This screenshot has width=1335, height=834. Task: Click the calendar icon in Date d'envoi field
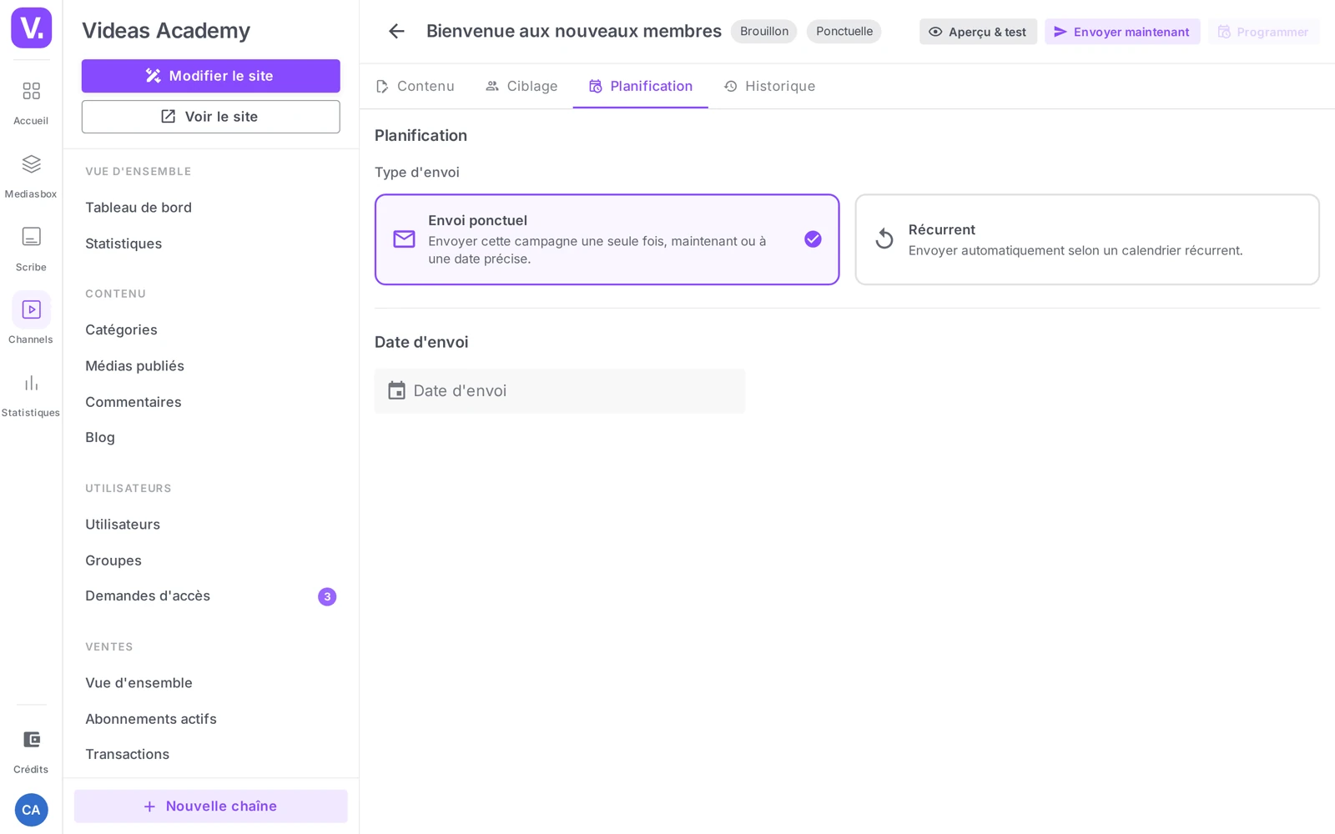[396, 390]
